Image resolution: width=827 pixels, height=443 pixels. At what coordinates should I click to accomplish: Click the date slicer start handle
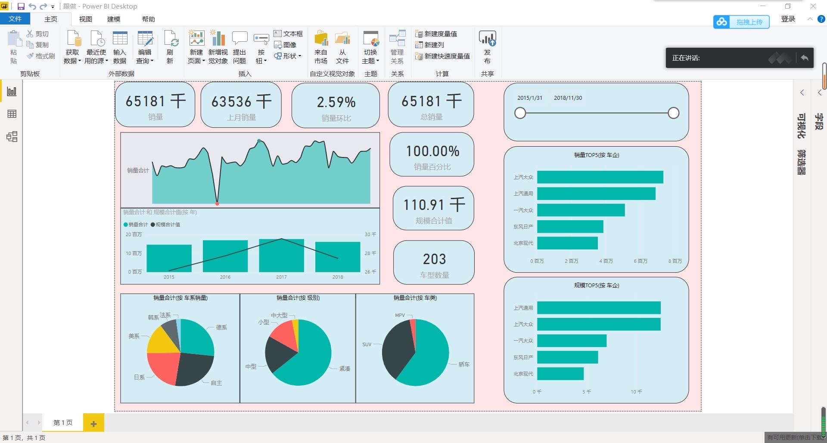[x=520, y=113]
